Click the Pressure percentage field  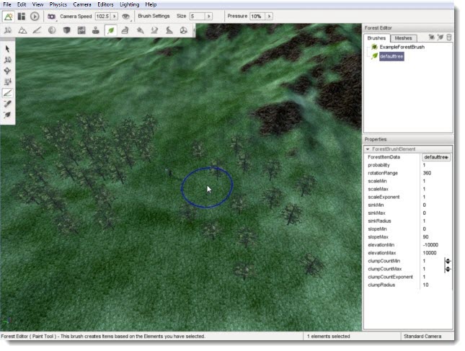(257, 17)
